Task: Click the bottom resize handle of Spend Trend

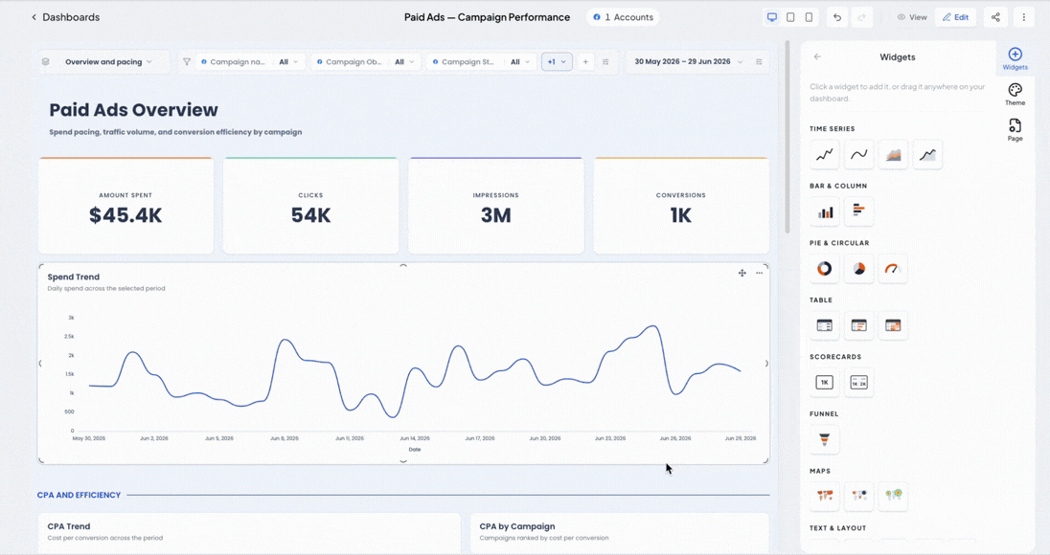Action: 403,461
